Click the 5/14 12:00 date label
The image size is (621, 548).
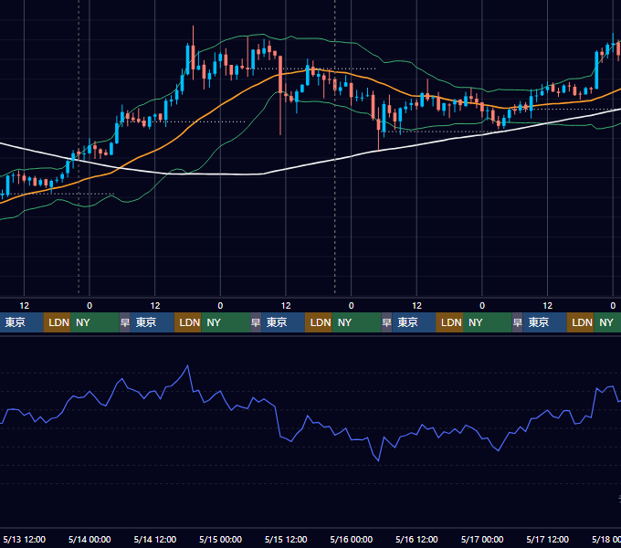[155, 539]
